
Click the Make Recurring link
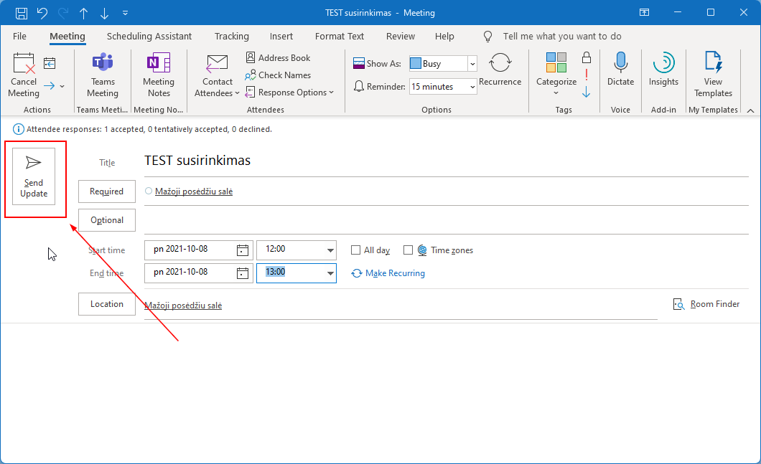tap(394, 273)
